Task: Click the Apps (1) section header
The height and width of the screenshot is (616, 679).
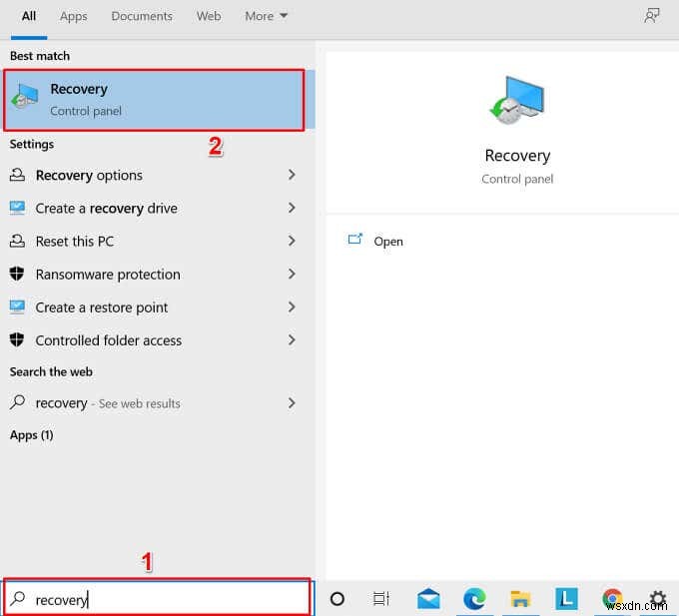Action: [x=32, y=435]
